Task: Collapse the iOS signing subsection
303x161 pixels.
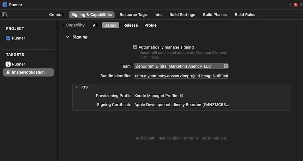Action: click(77, 87)
